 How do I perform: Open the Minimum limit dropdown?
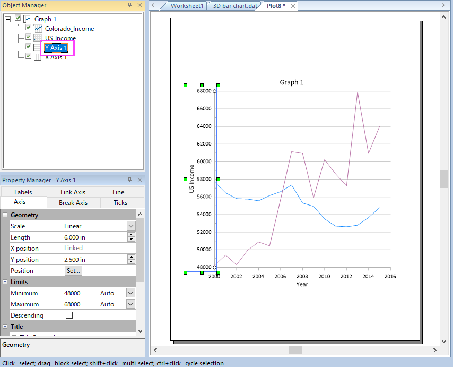tap(131, 293)
